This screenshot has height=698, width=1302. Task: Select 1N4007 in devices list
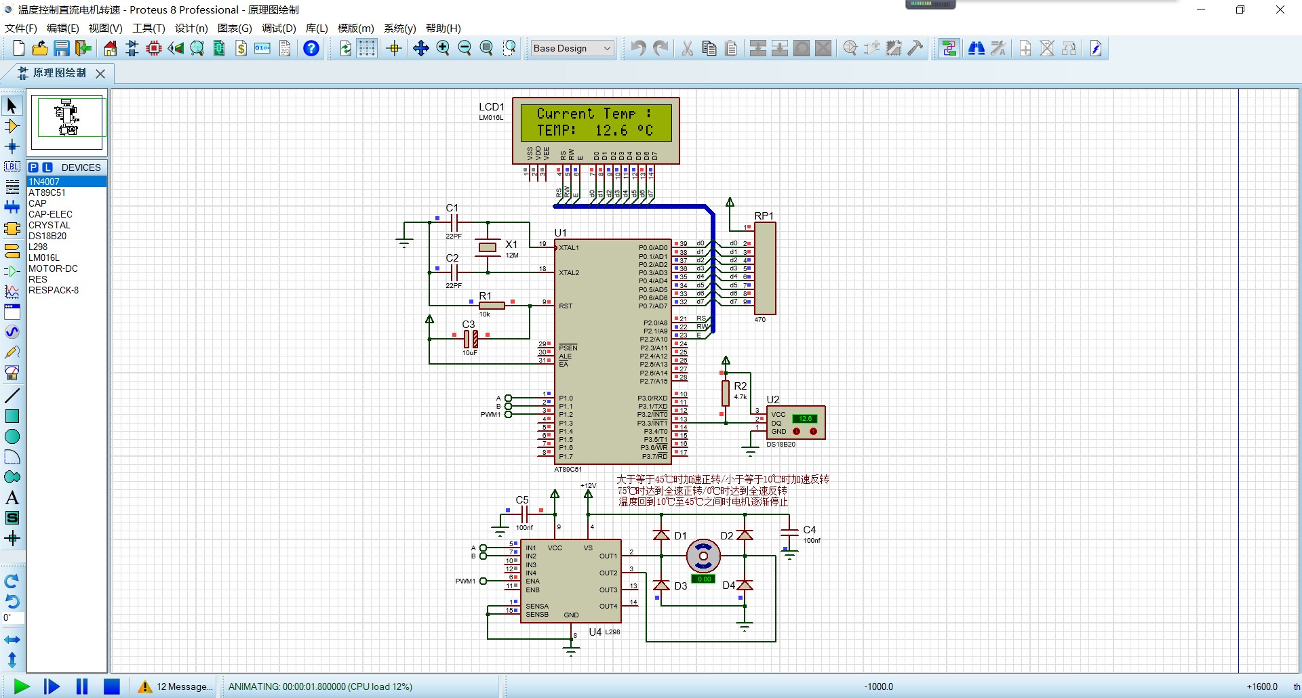pyautogui.click(x=66, y=182)
